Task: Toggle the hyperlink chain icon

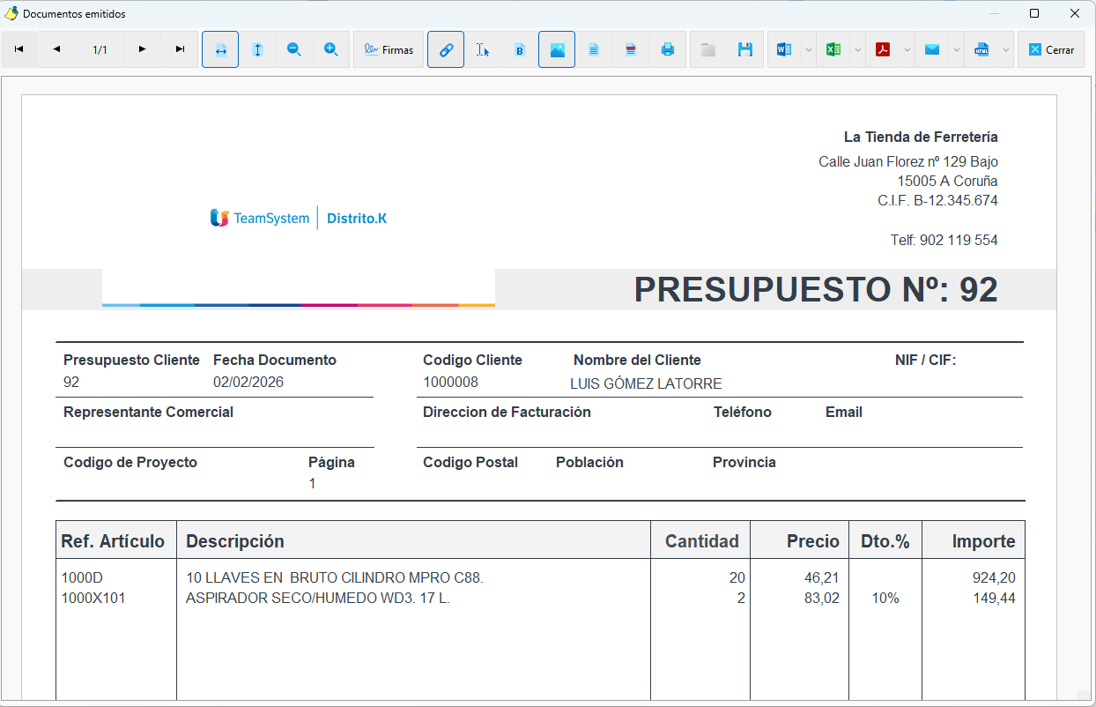Action: point(446,49)
